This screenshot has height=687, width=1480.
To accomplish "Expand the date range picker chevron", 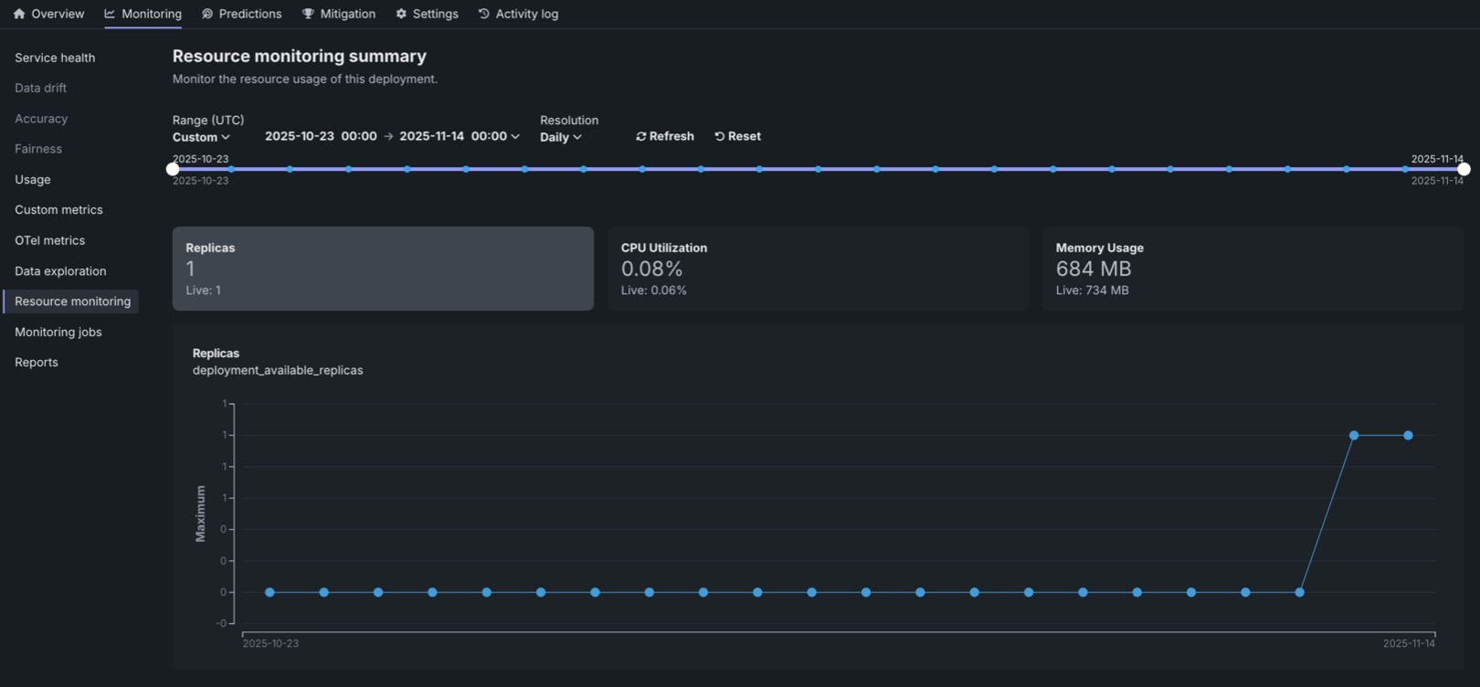I will (x=515, y=136).
